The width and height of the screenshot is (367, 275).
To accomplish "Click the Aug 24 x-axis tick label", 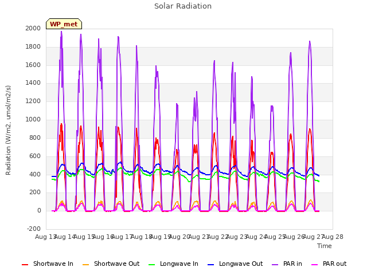I will click(x=256, y=237).
